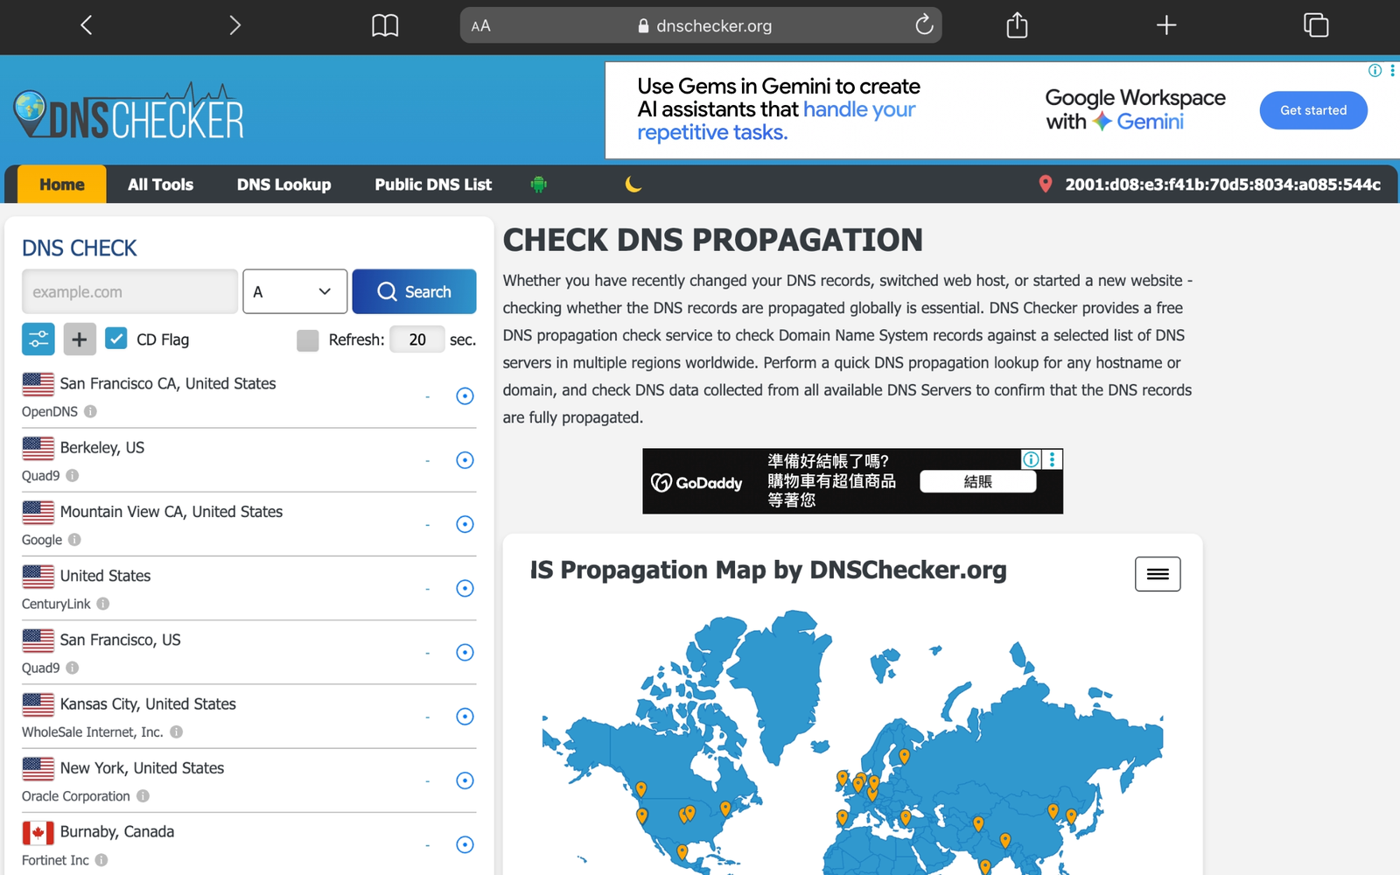Viewport: 1400px width, 875px height.
Task: Click the plus add-server button
Action: (x=80, y=339)
